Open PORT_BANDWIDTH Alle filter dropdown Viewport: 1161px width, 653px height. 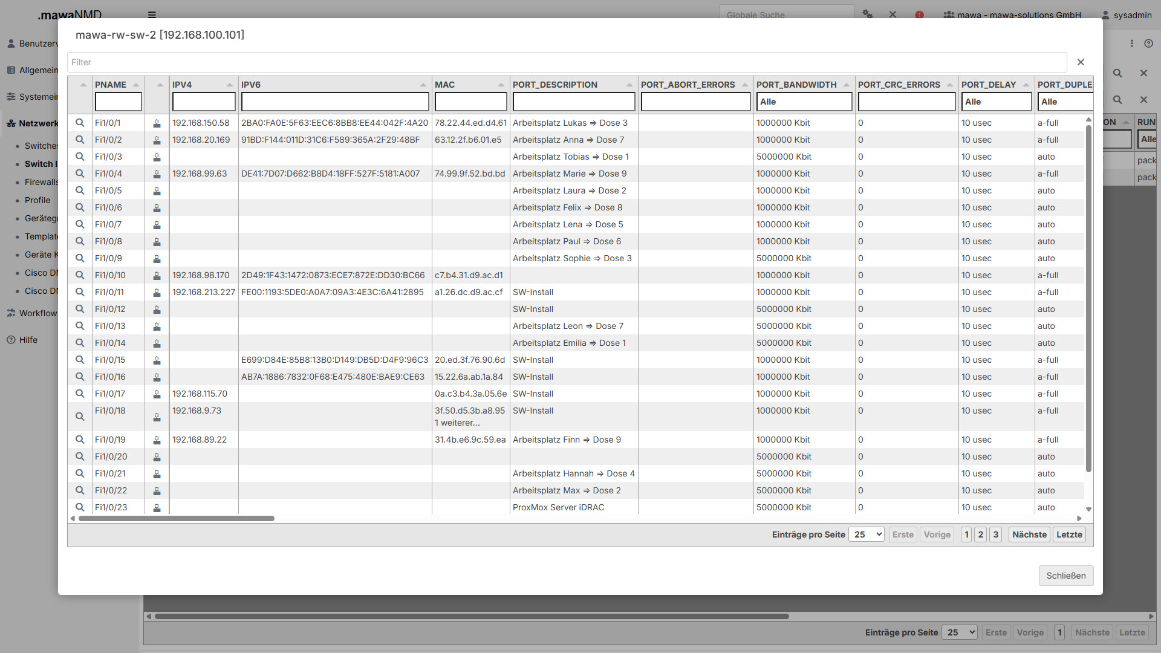tap(804, 102)
